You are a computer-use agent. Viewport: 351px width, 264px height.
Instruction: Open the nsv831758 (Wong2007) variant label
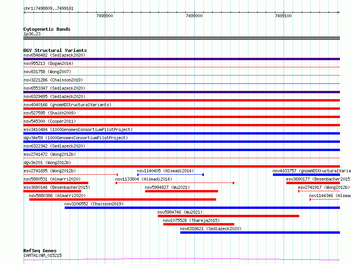pyautogui.click(x=47, y=72)
